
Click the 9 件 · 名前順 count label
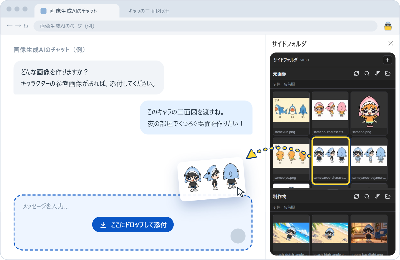pos(284,84)
